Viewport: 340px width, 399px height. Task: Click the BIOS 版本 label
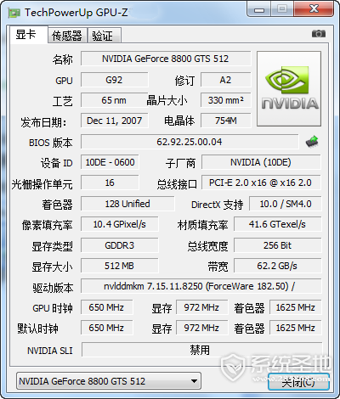click(x=51, y=143)
